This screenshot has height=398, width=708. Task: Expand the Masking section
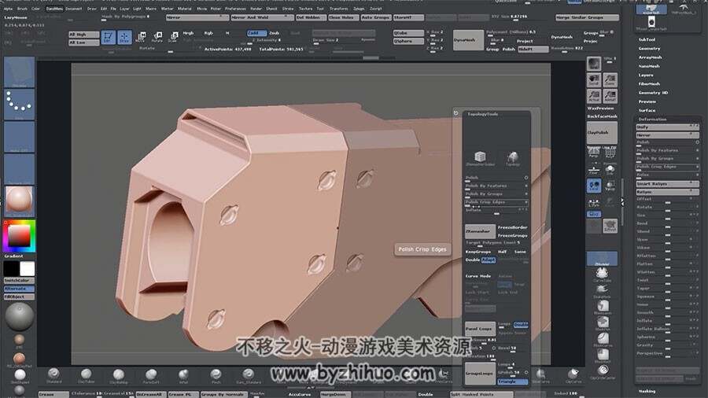click(x=647, y=391)
